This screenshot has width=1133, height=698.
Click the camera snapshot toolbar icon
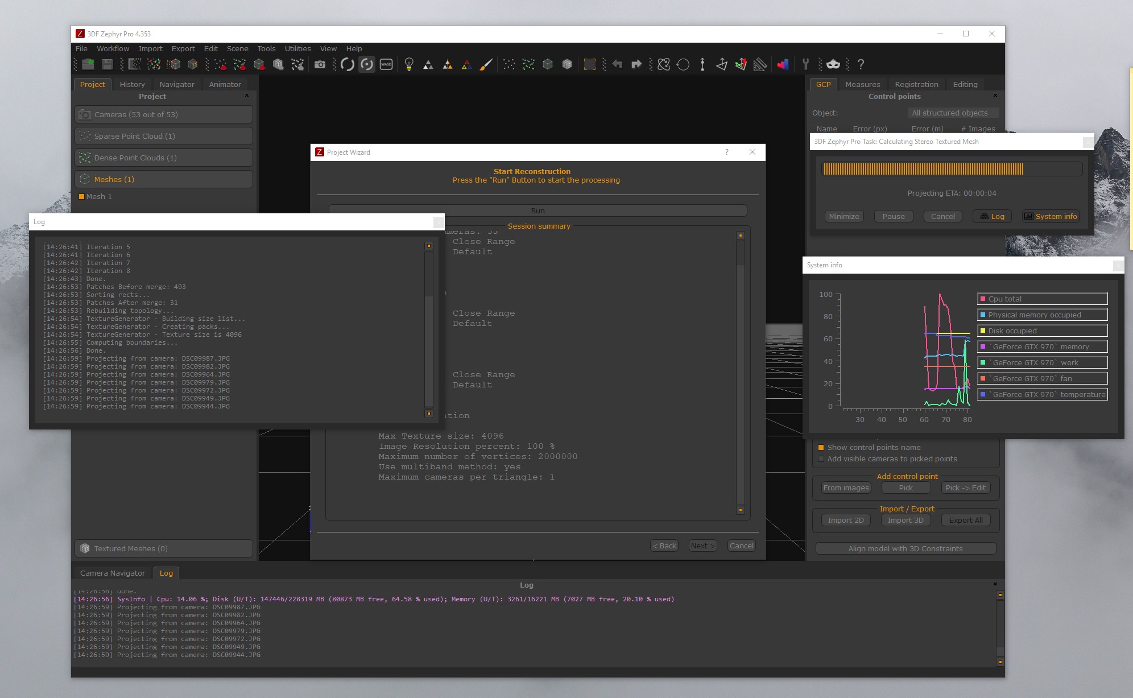pos(320,64)
